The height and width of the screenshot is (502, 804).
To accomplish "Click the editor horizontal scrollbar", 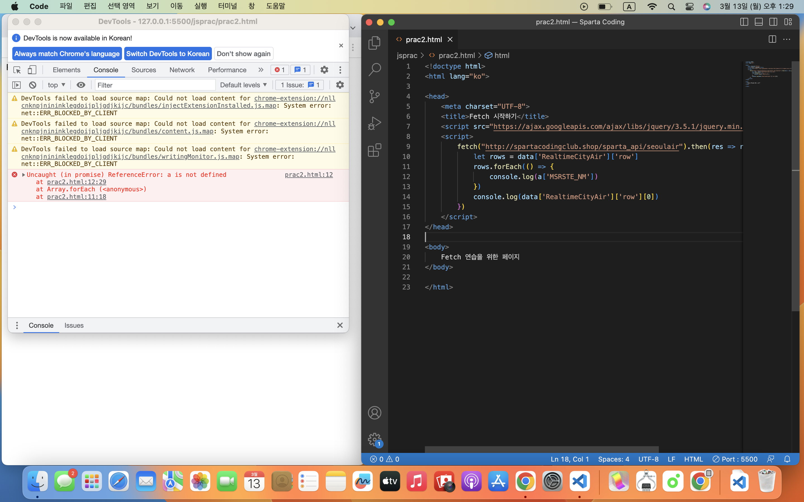I will (542, 450).
